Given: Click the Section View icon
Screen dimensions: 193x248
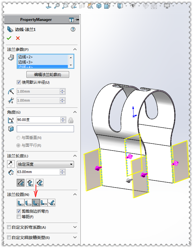Looking at the screenshot, I should (x=82, y=6).
